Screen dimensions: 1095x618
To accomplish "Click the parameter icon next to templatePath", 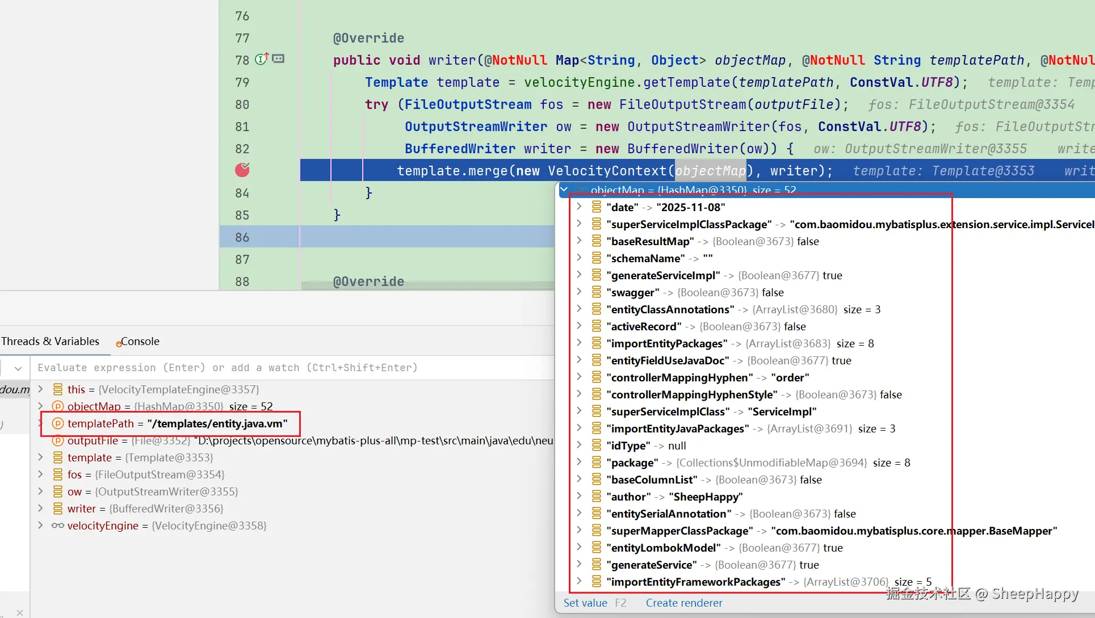I will (x=57, y=423).
